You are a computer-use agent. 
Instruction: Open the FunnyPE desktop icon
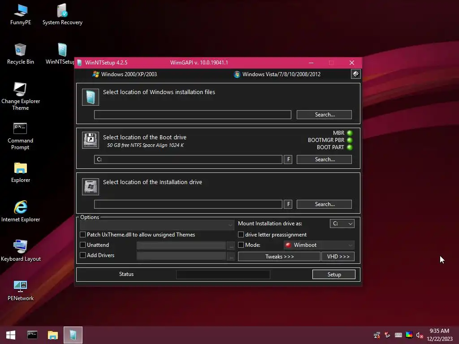point(21,14)
